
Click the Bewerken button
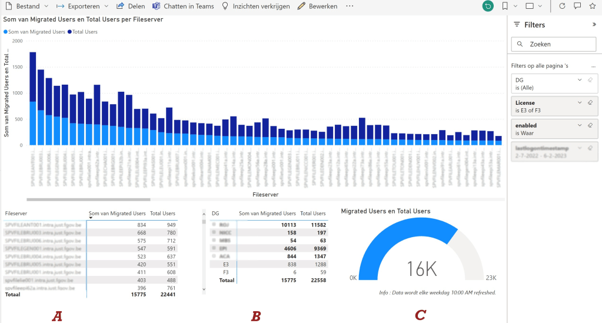pyautogui.click(x=318, y=6)
